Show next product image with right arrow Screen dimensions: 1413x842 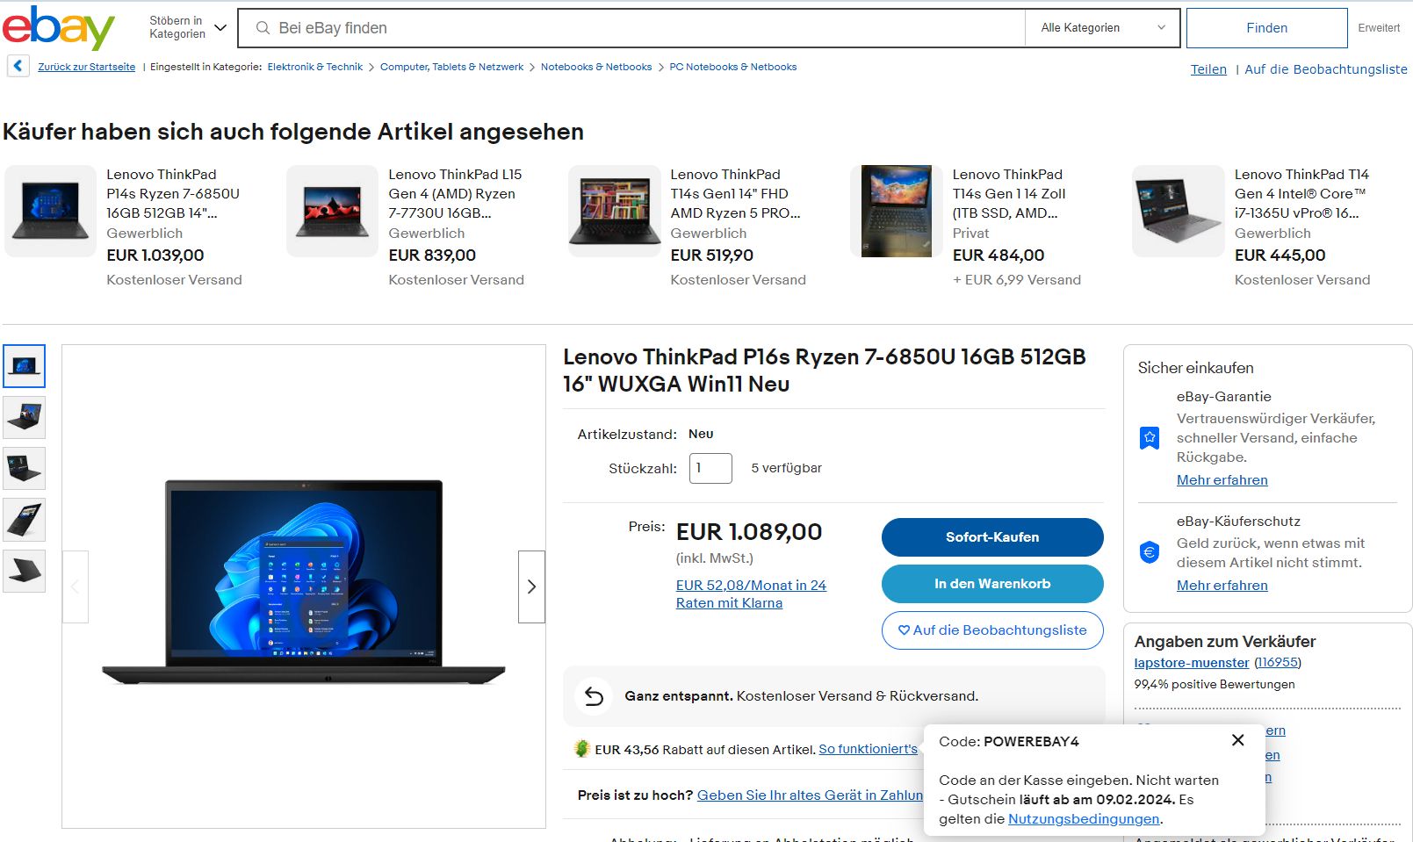pos(531,587)
